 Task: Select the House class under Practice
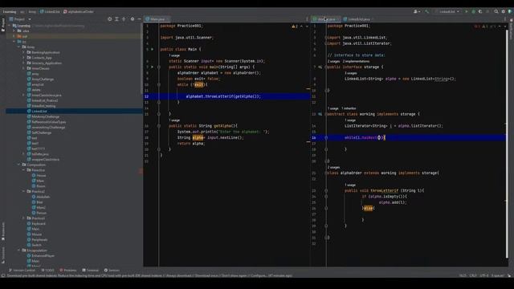41,175
